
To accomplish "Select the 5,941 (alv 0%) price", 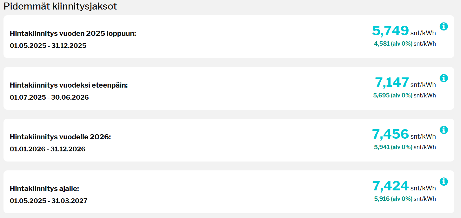I will coord(393,147).
